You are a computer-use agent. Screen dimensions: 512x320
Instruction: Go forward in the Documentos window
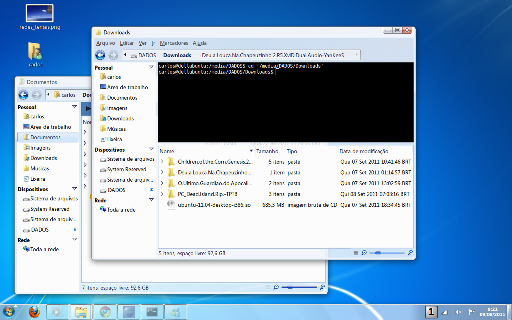tap(36, 95)
